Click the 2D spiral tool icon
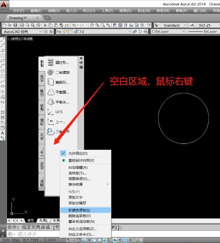The height and width of the screenshot is (243, 220). pyautogui.click(x=51, y=72)
